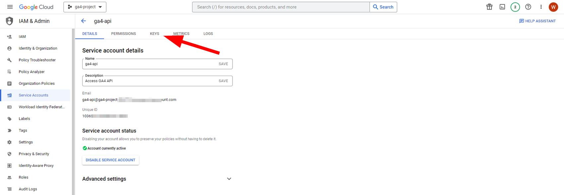
Task: Click the Privacy & Security shield icon
Action: 10,154
